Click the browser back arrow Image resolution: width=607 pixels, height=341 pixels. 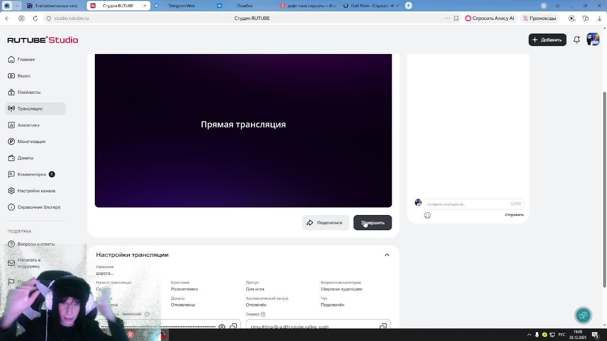coord(7,18)
